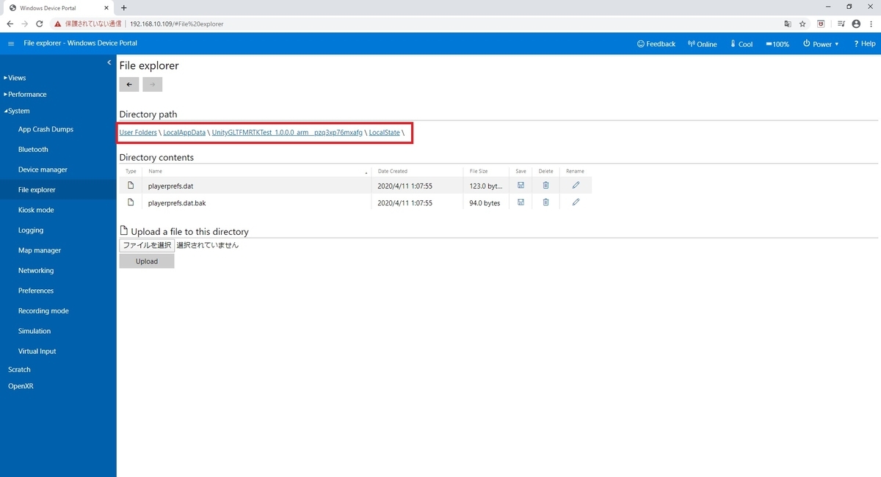Click the Upload button
Image resolution: width=881 pixels, height=477 pixels.
coord(147,261)
